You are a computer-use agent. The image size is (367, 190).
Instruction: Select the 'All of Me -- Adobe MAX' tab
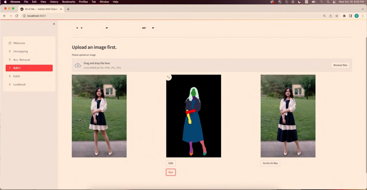click(x=41, y=9)
